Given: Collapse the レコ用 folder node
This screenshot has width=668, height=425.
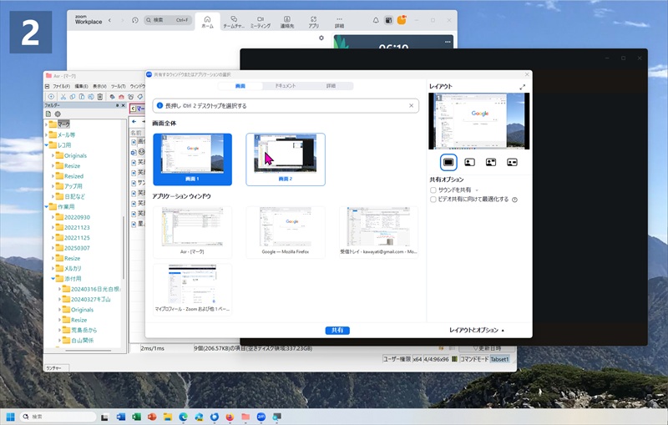Looking at the screenshot, I should [x=47, y=145].
